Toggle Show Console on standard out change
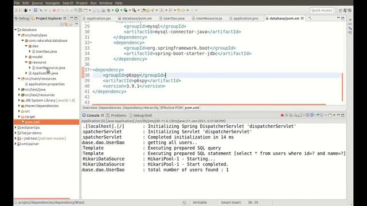The width and height of the screenshot is (367, 206). (x=309, y=116)
